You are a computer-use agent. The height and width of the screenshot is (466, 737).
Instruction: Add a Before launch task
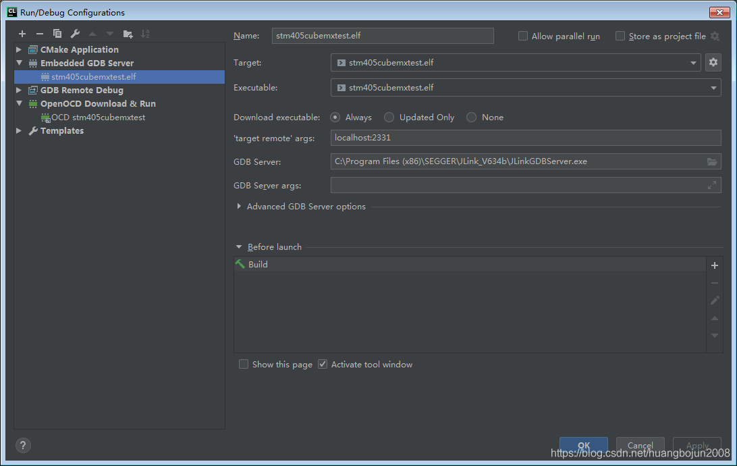click(x=714, y=265)
